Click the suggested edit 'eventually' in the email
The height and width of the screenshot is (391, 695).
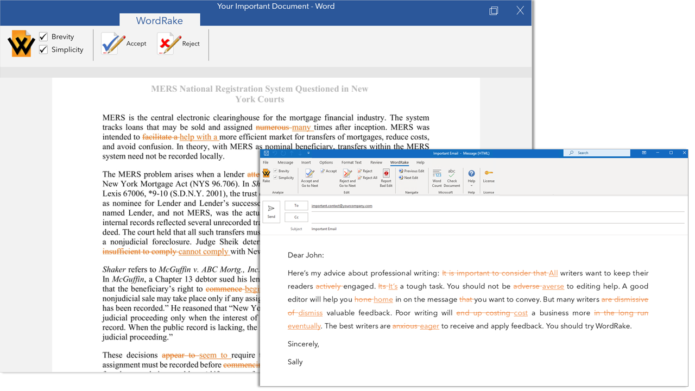pyautogui.click(x=304, y=326)
